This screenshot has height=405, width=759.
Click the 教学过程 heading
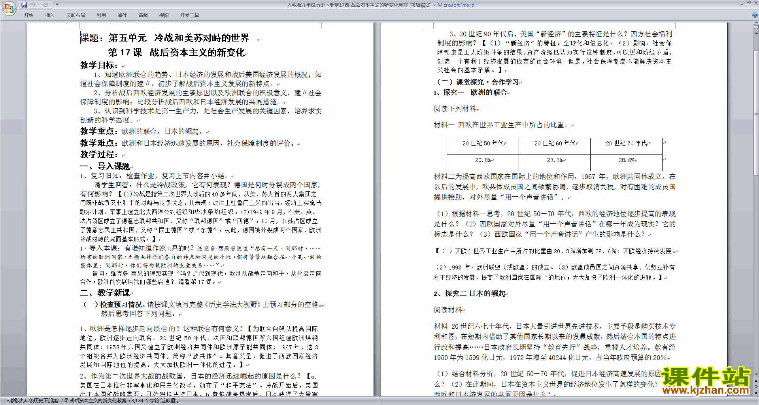[x=99, y=154]
